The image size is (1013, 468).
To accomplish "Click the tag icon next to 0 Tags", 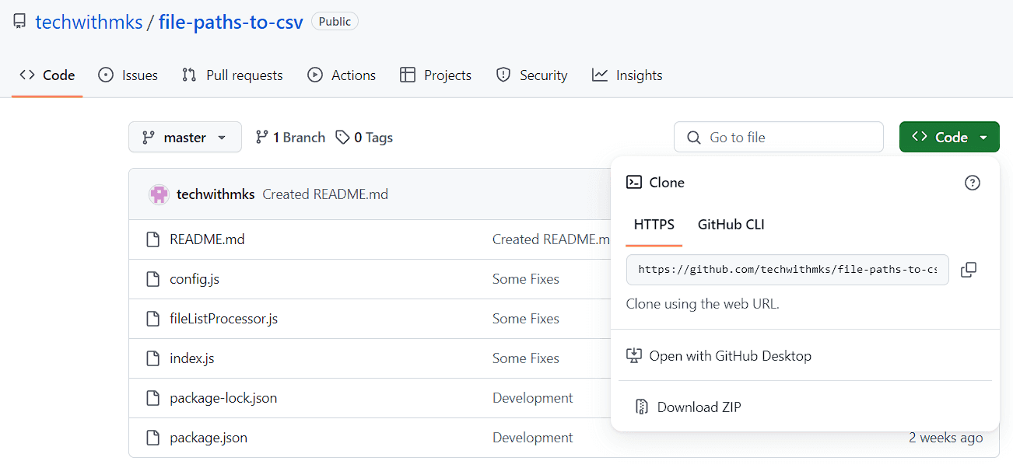I will [342, 138].
